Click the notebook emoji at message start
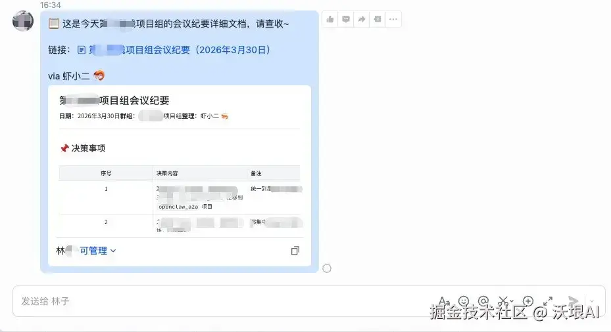This screenshot has width=611, height=332. (54, 24)
